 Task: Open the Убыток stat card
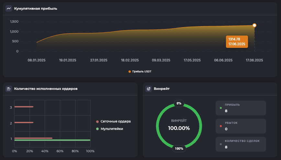[241, 126]
